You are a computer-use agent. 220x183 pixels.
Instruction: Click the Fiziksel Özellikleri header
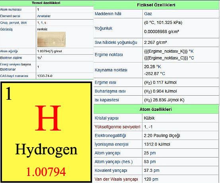(156, 5)
